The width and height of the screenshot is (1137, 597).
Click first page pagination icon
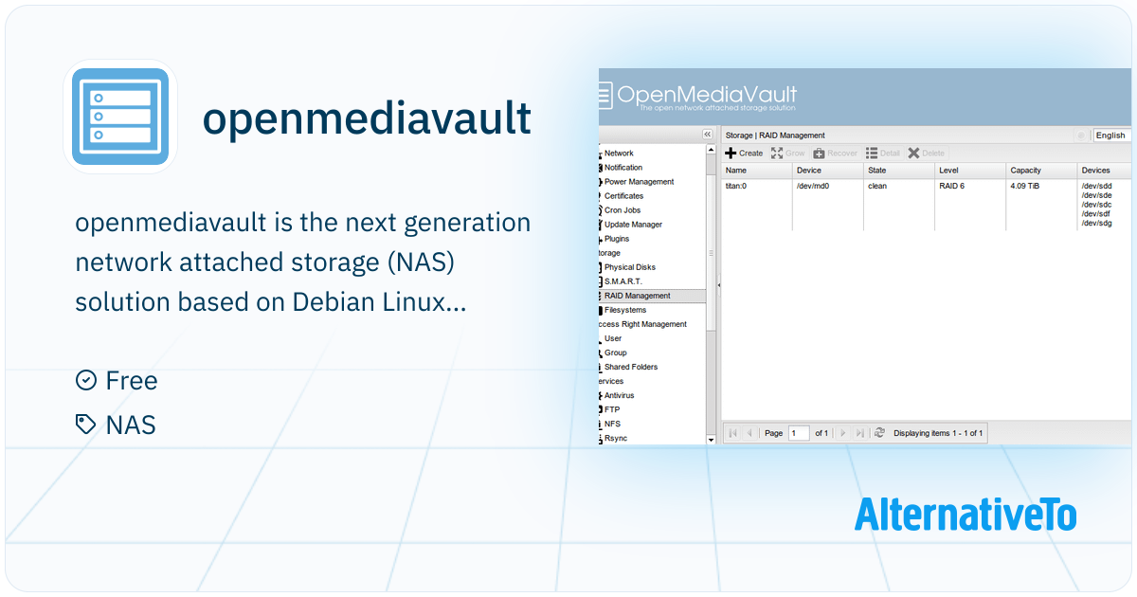733,433
